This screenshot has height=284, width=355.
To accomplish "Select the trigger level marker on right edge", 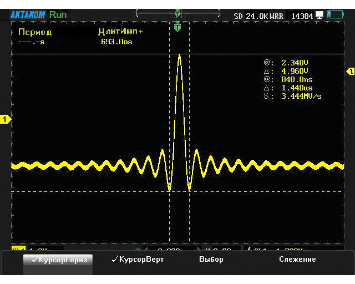I will 351,72.
